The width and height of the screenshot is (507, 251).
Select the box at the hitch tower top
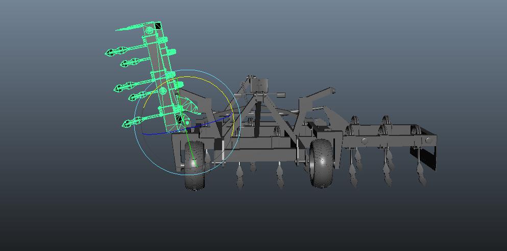click(x=261, y=84)
